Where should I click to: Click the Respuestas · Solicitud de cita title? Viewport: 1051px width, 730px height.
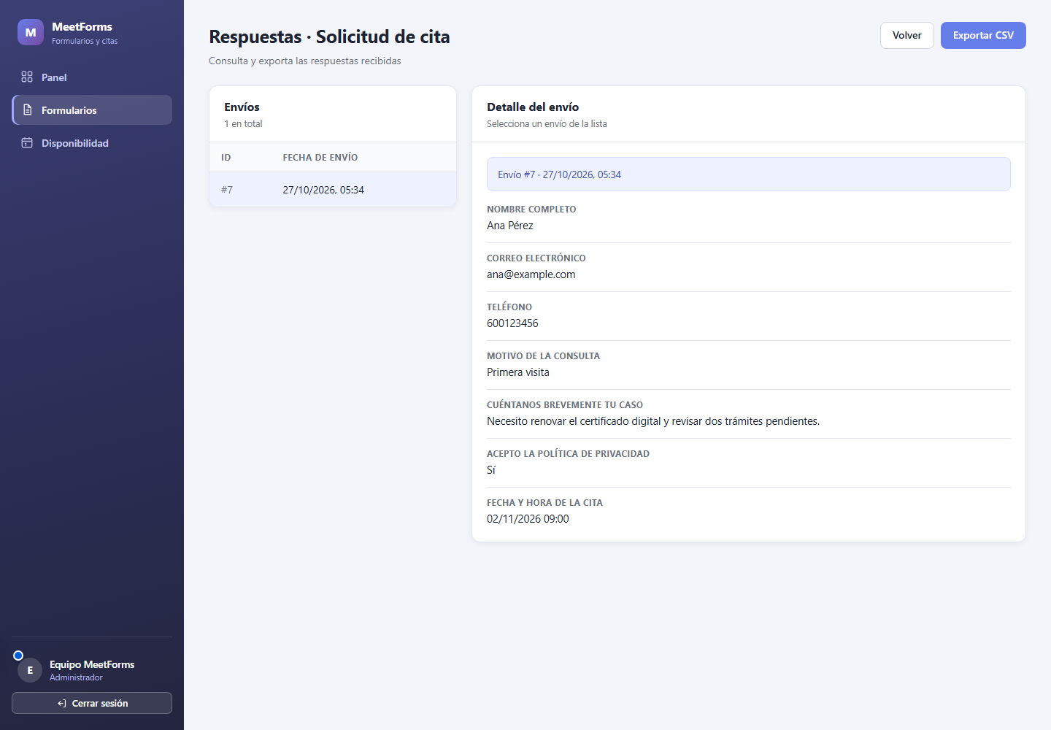[329, 36]
